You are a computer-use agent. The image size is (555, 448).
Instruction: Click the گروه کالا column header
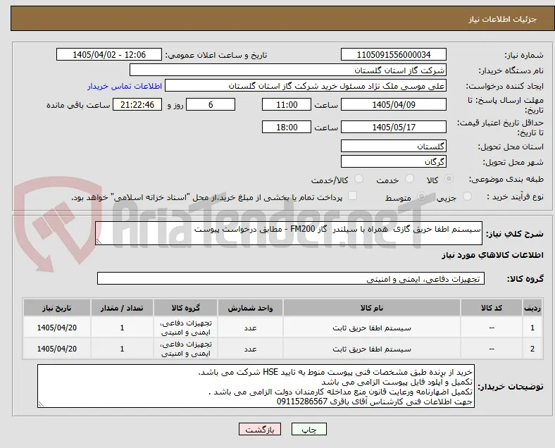tap(185, 308)
